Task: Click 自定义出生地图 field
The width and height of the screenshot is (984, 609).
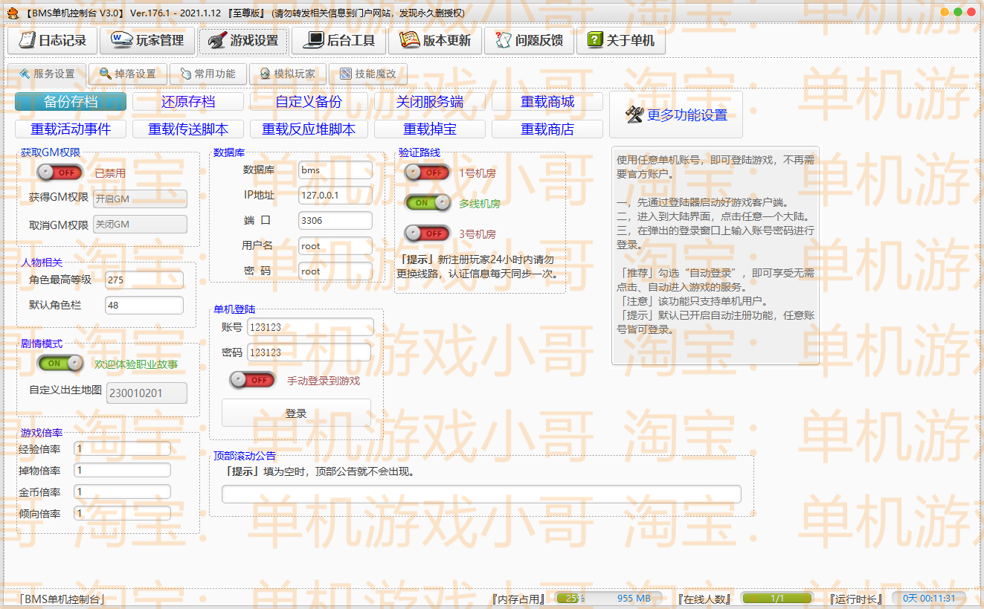Action: [147, 393]
